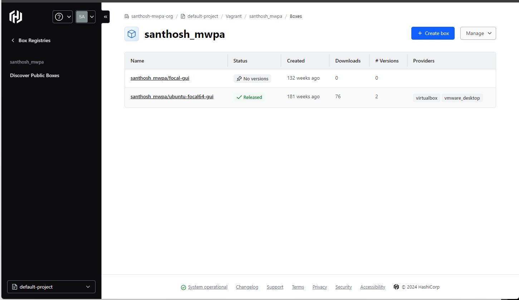
Task: Click the virtualbox provider tag
Action: (x=426, y=98)
